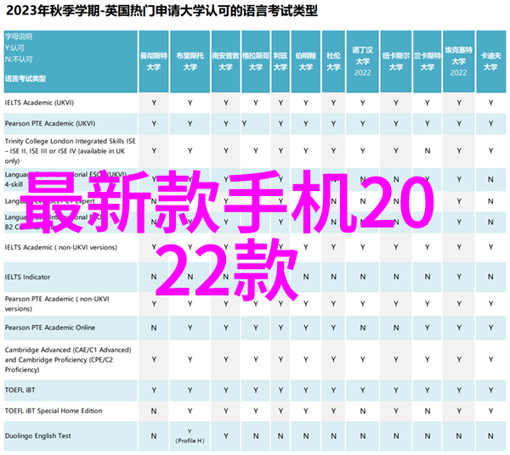Click the 'IELTS Academic (UKVI)' row label
This screenshot has height=455, width=510.
click(39, 103)
